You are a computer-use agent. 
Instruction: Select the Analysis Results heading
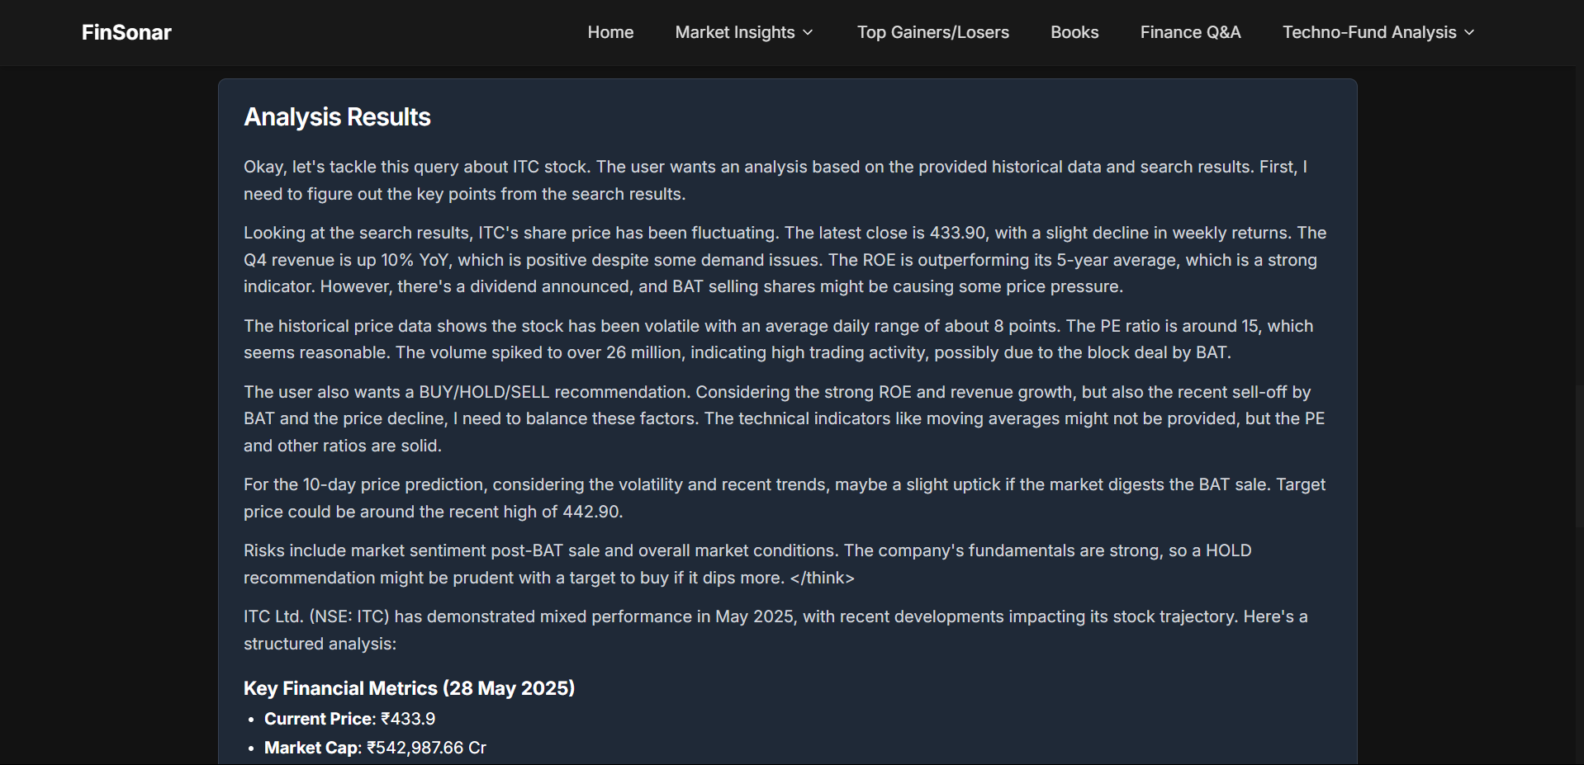pyautogui.click(x=337, y=117)
